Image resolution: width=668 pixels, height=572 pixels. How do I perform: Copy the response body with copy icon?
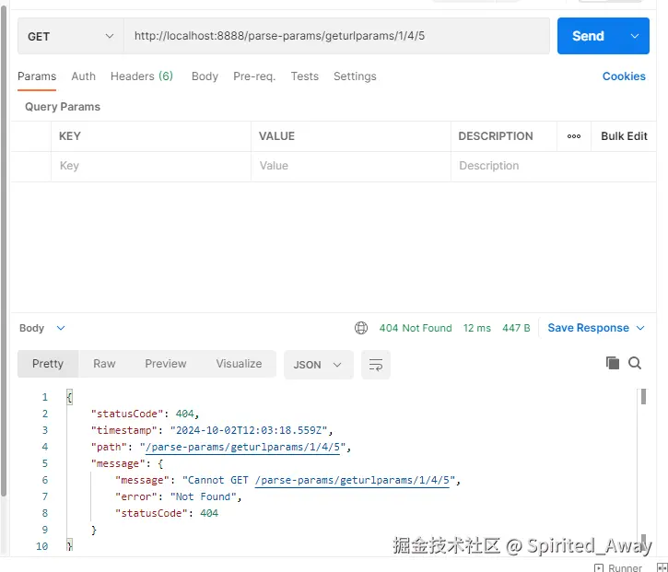[612, 363]
